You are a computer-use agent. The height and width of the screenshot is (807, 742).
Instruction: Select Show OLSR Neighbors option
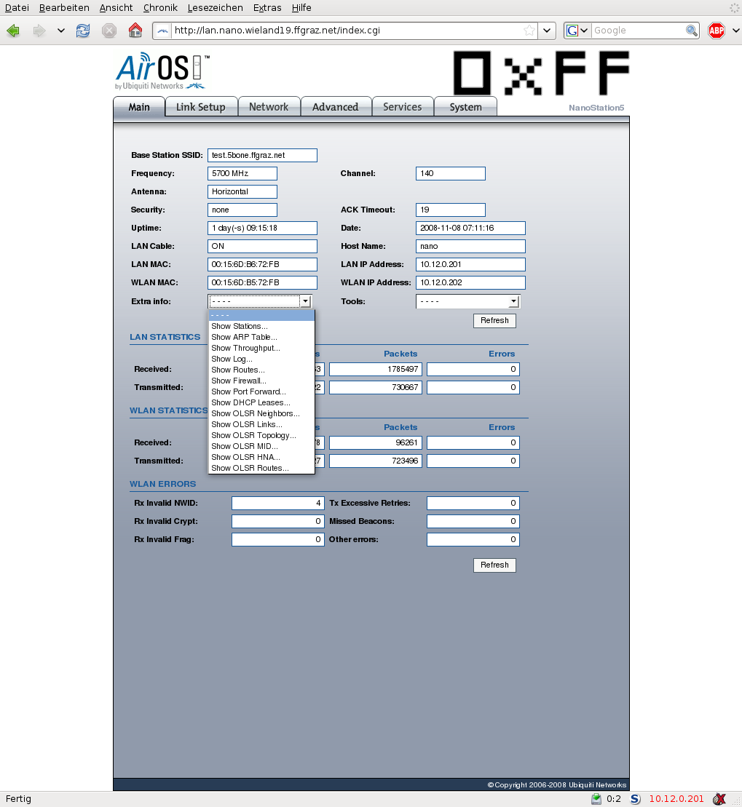(x=255, y=413)
